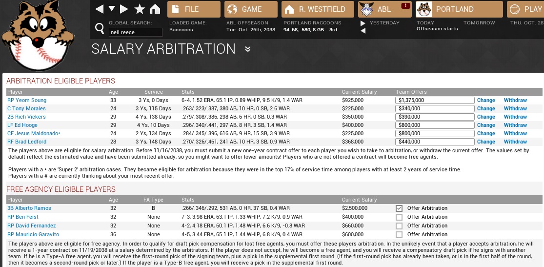Click the YESTERDAY label

click(x=384, y=22)
